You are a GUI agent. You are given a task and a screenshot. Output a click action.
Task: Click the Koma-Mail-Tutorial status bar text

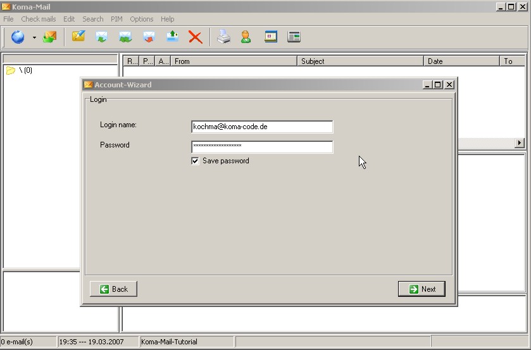point(169,342)
